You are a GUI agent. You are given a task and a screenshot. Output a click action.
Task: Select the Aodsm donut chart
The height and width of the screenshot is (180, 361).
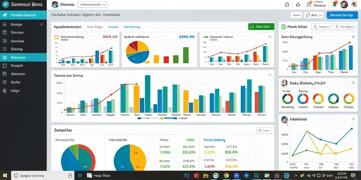(303, 99)
